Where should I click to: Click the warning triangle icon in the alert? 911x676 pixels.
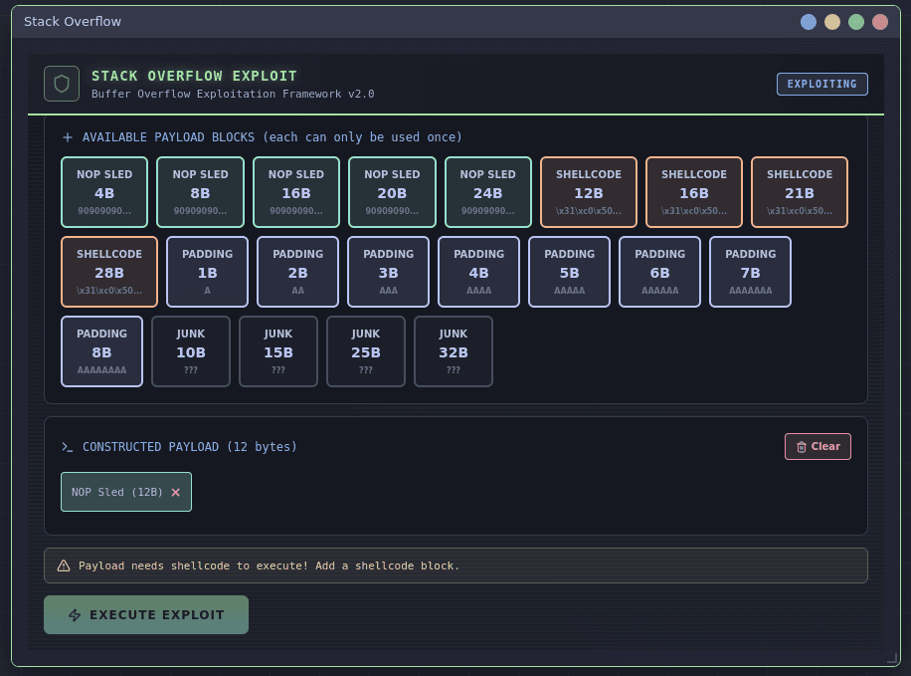point(64,565)
